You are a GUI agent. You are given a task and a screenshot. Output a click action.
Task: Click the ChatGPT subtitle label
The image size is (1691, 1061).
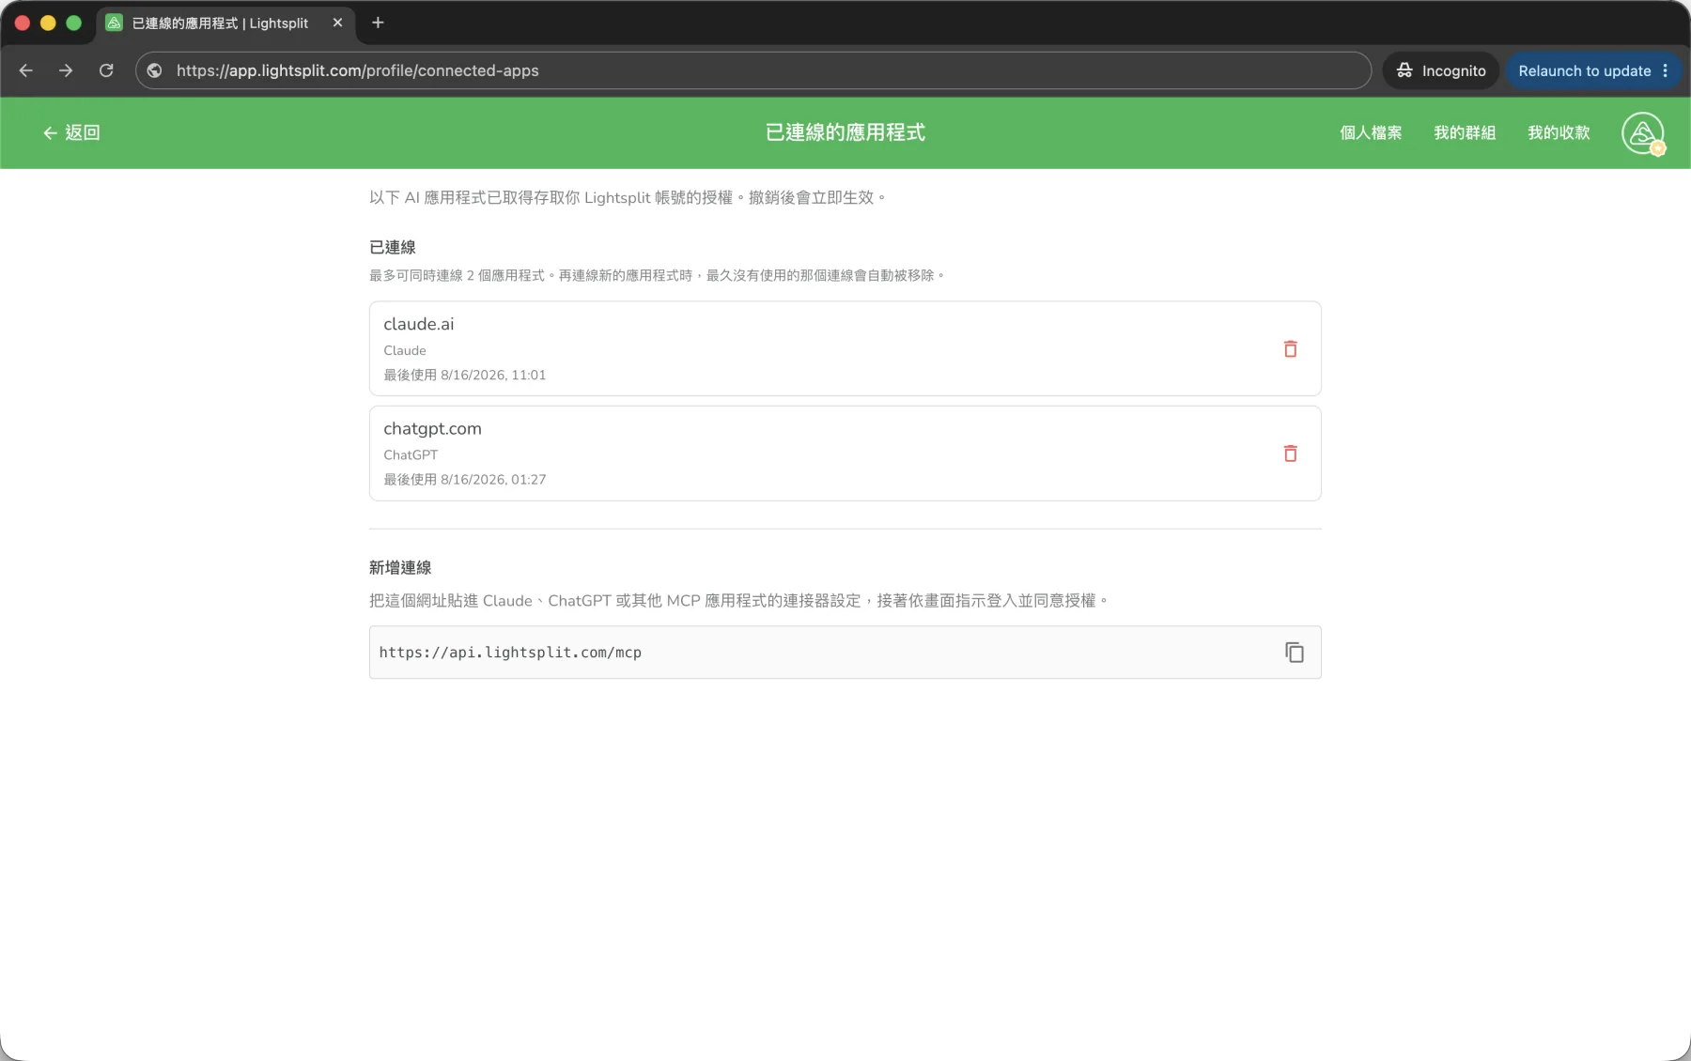click(x=411, y=454)
